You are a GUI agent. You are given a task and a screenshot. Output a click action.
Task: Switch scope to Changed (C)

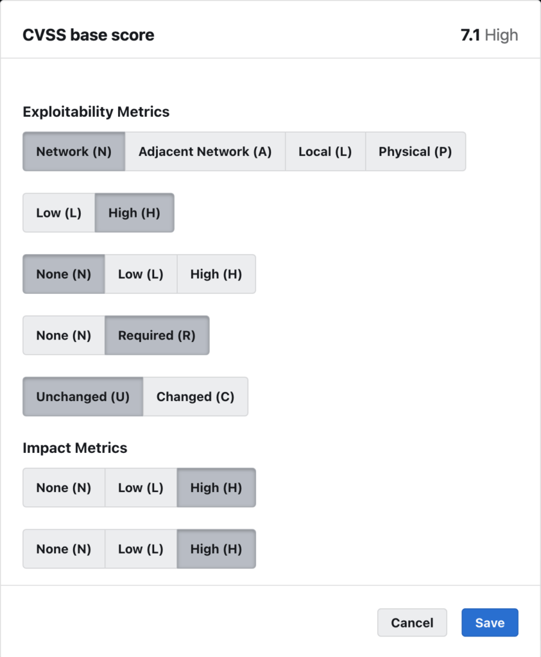click(x=196, y=397)
